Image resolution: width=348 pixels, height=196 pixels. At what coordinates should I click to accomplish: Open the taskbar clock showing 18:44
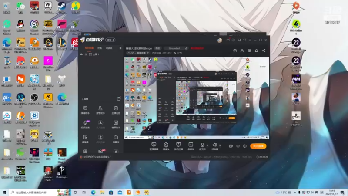click(331, 192)
